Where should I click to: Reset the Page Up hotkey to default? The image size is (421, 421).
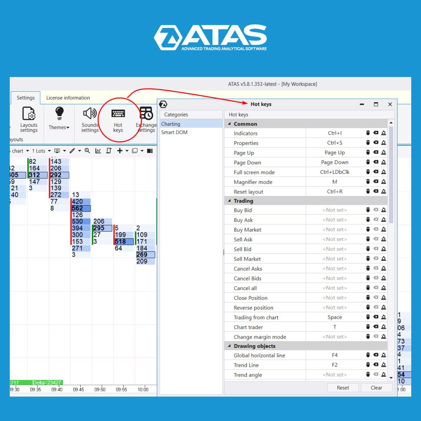[384, 152]
